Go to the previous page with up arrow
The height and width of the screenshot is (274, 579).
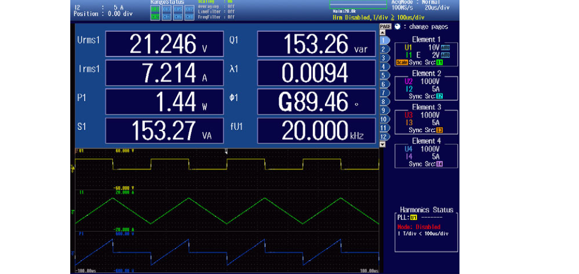383,32
